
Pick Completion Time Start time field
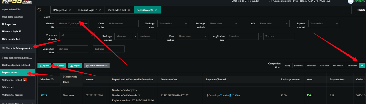pos(72,49)
